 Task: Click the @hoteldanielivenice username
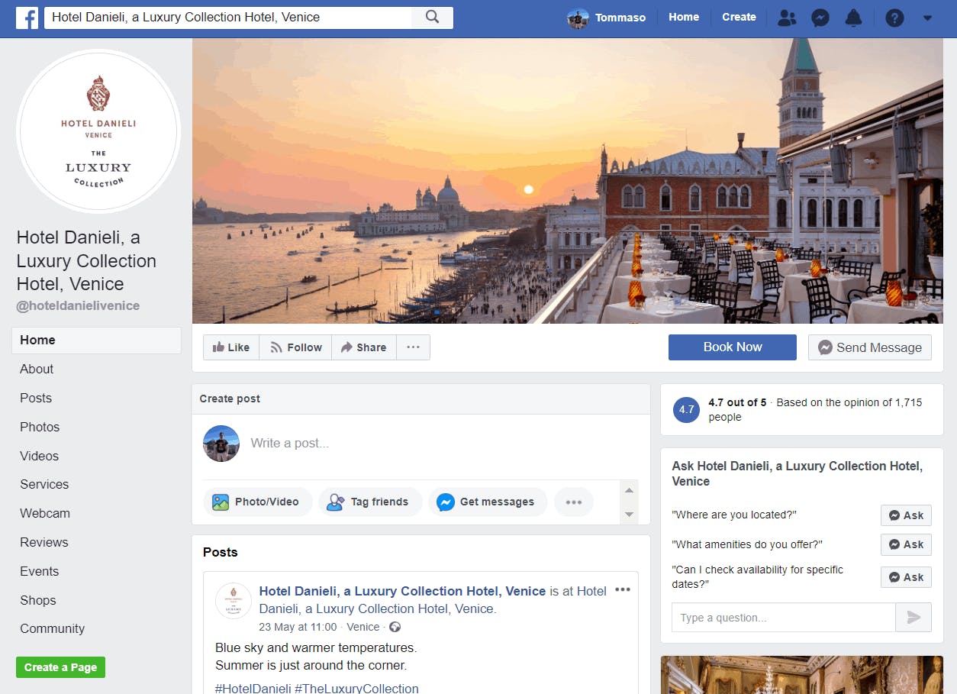(x=78, y=305)
